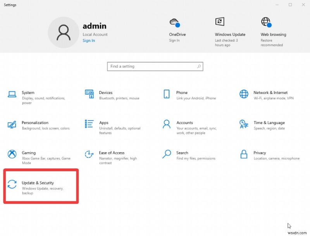
Task: Open the Time & Language settings icon
Action: (244, 124)
